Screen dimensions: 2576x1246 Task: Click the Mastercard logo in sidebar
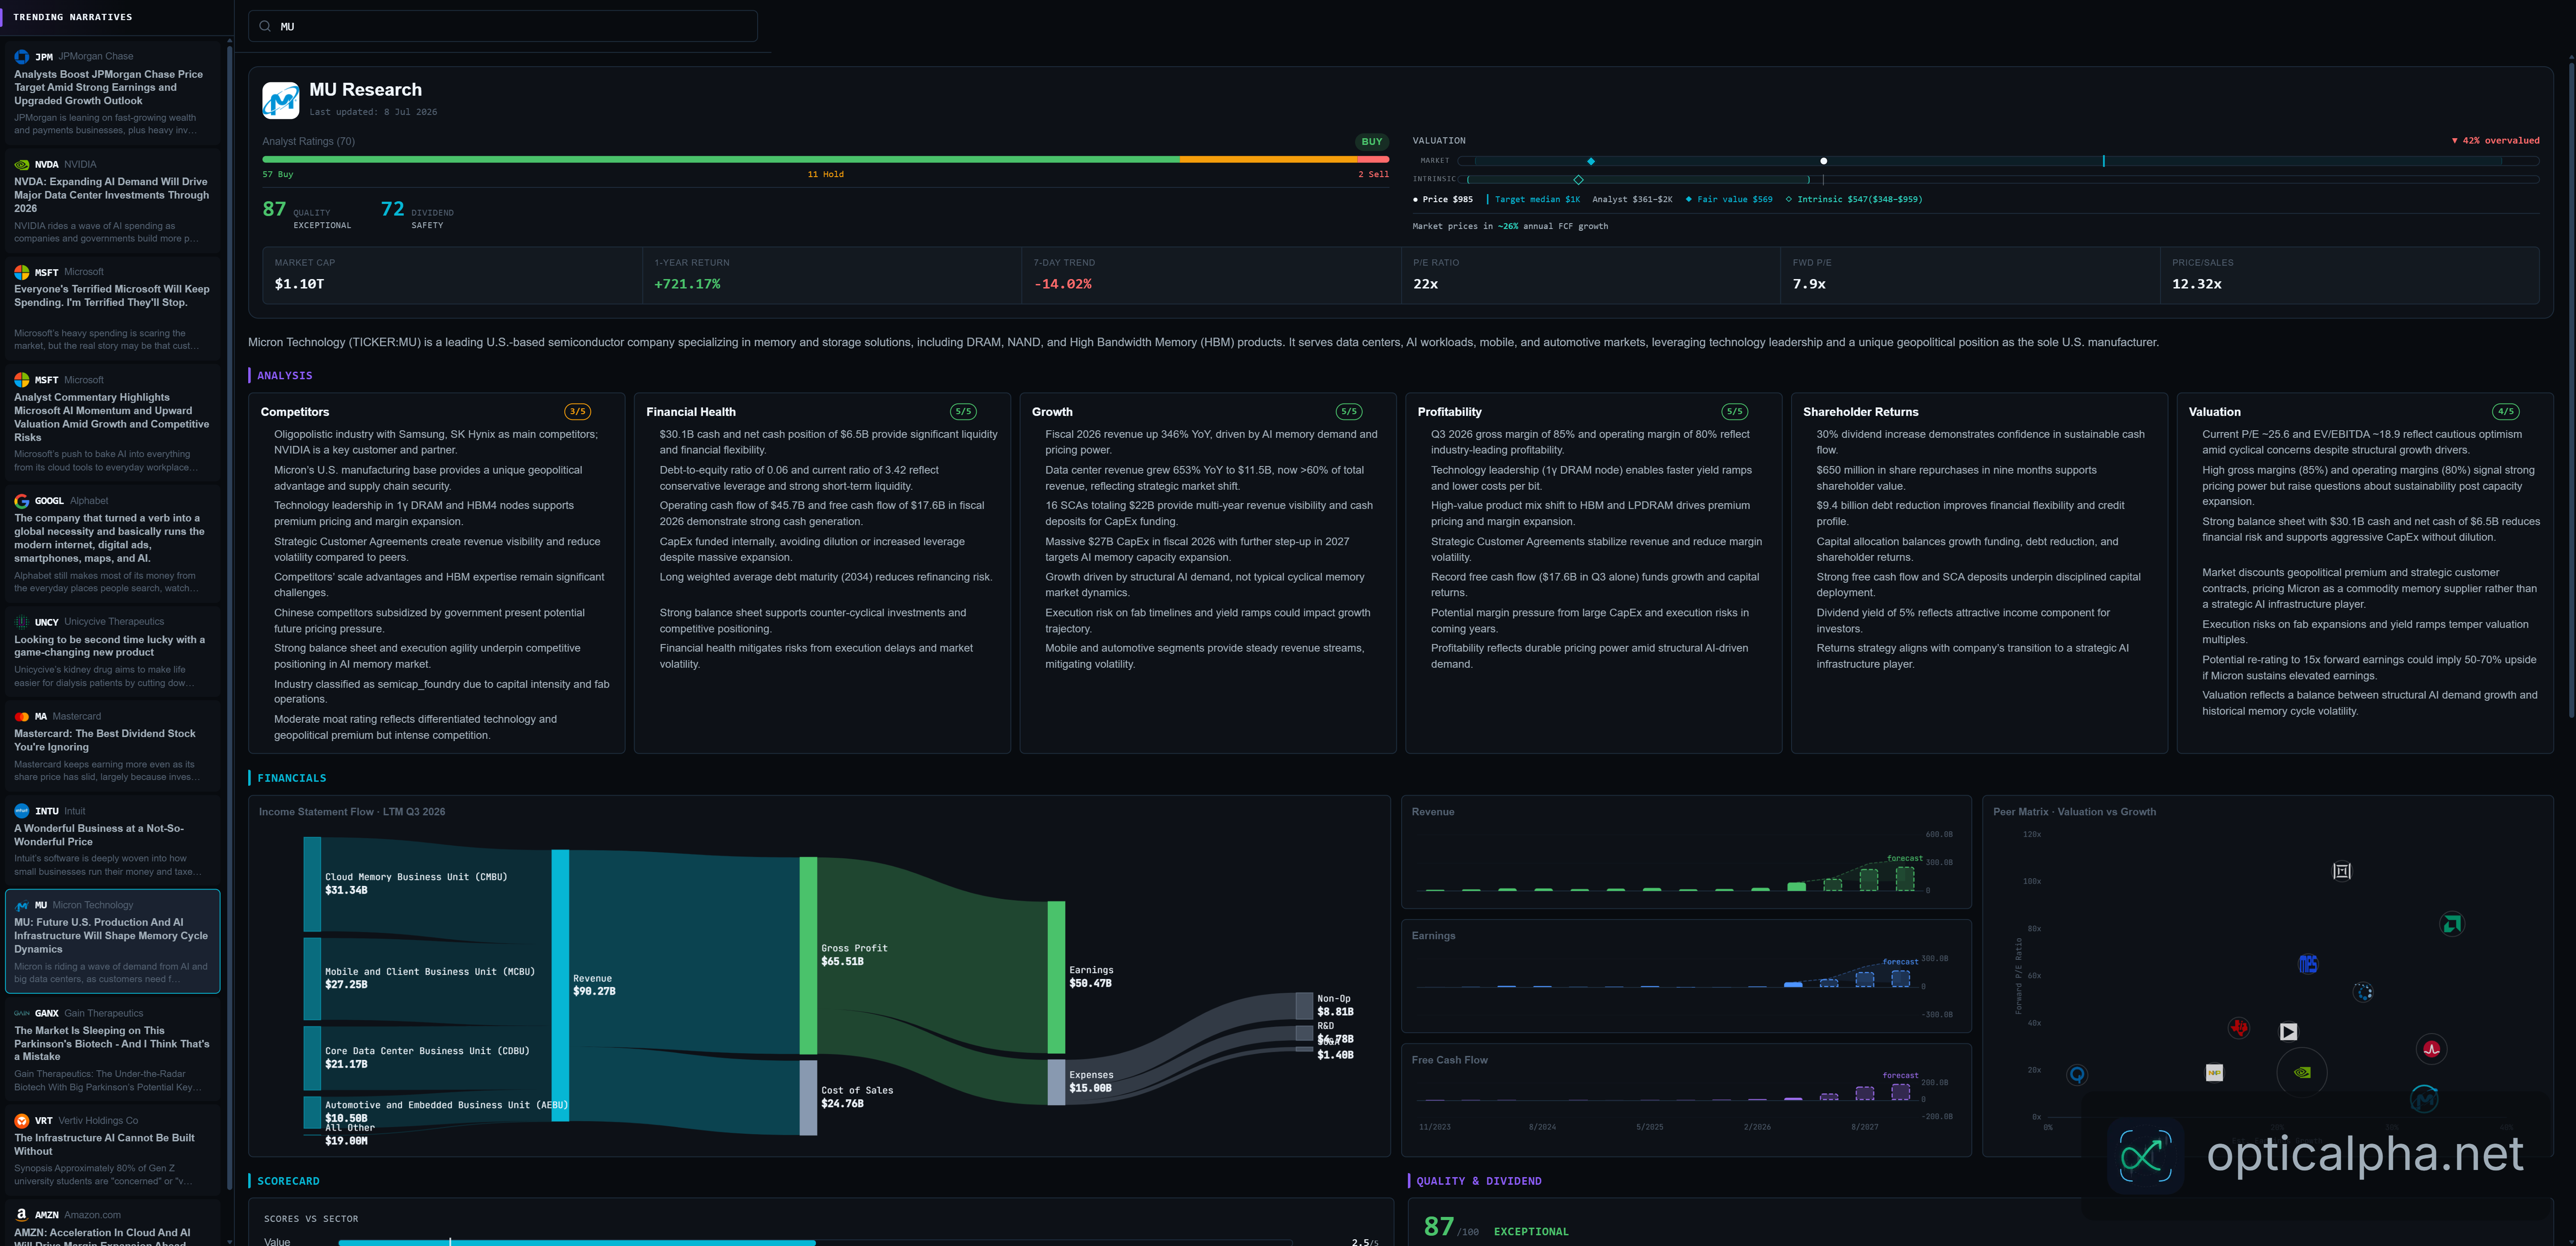click(21, 717)
